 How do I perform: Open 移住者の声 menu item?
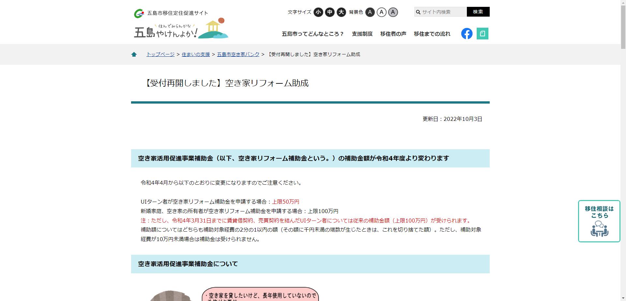pyautogui.click(x=393, y=34)
